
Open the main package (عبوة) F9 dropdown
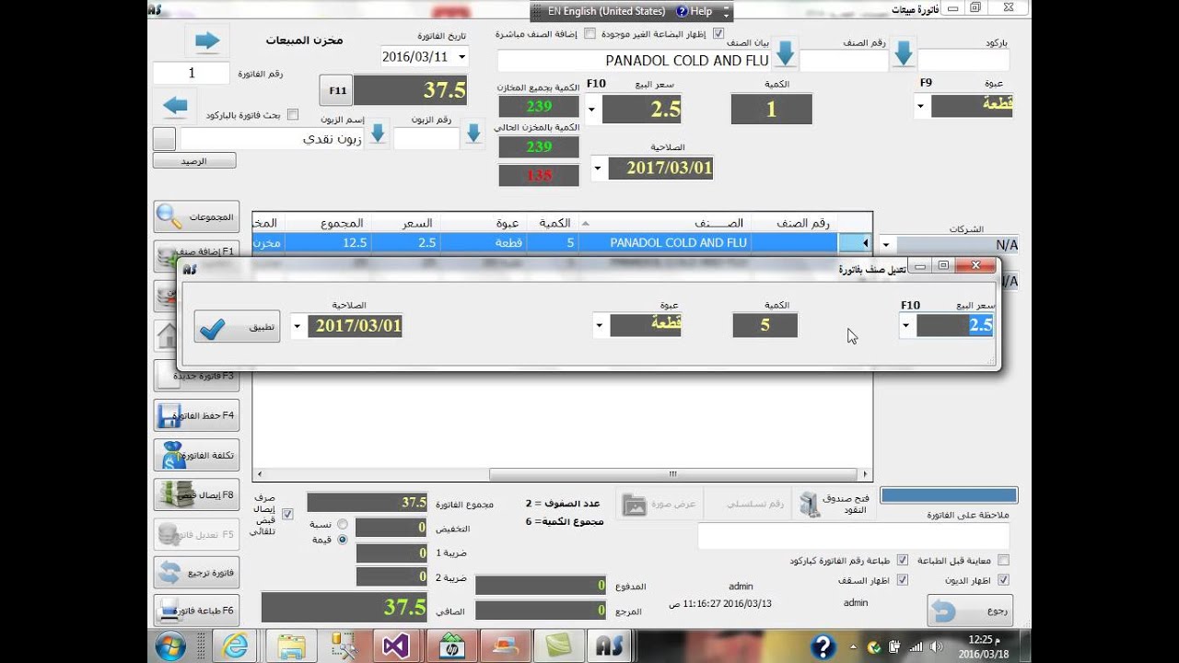click(921, 106)
